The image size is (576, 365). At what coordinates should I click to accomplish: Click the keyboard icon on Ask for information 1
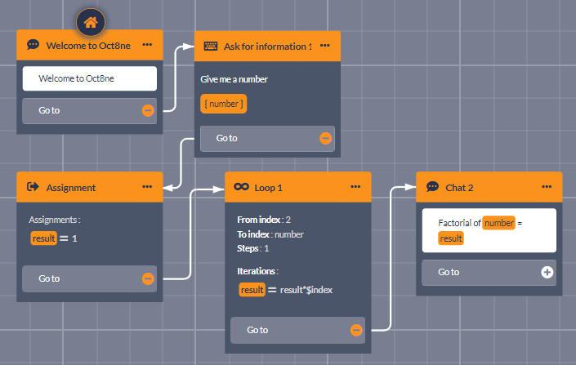pyautogui.click(x=210, y=46)
